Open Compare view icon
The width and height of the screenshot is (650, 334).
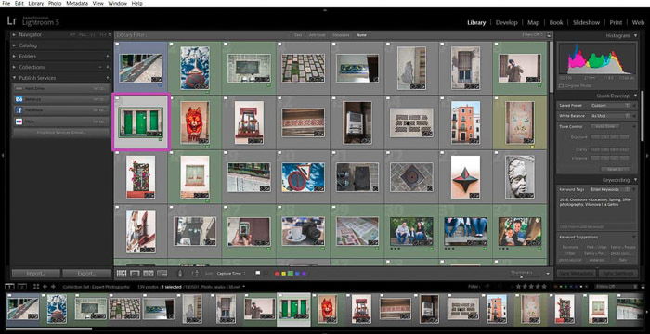point(149,273)
